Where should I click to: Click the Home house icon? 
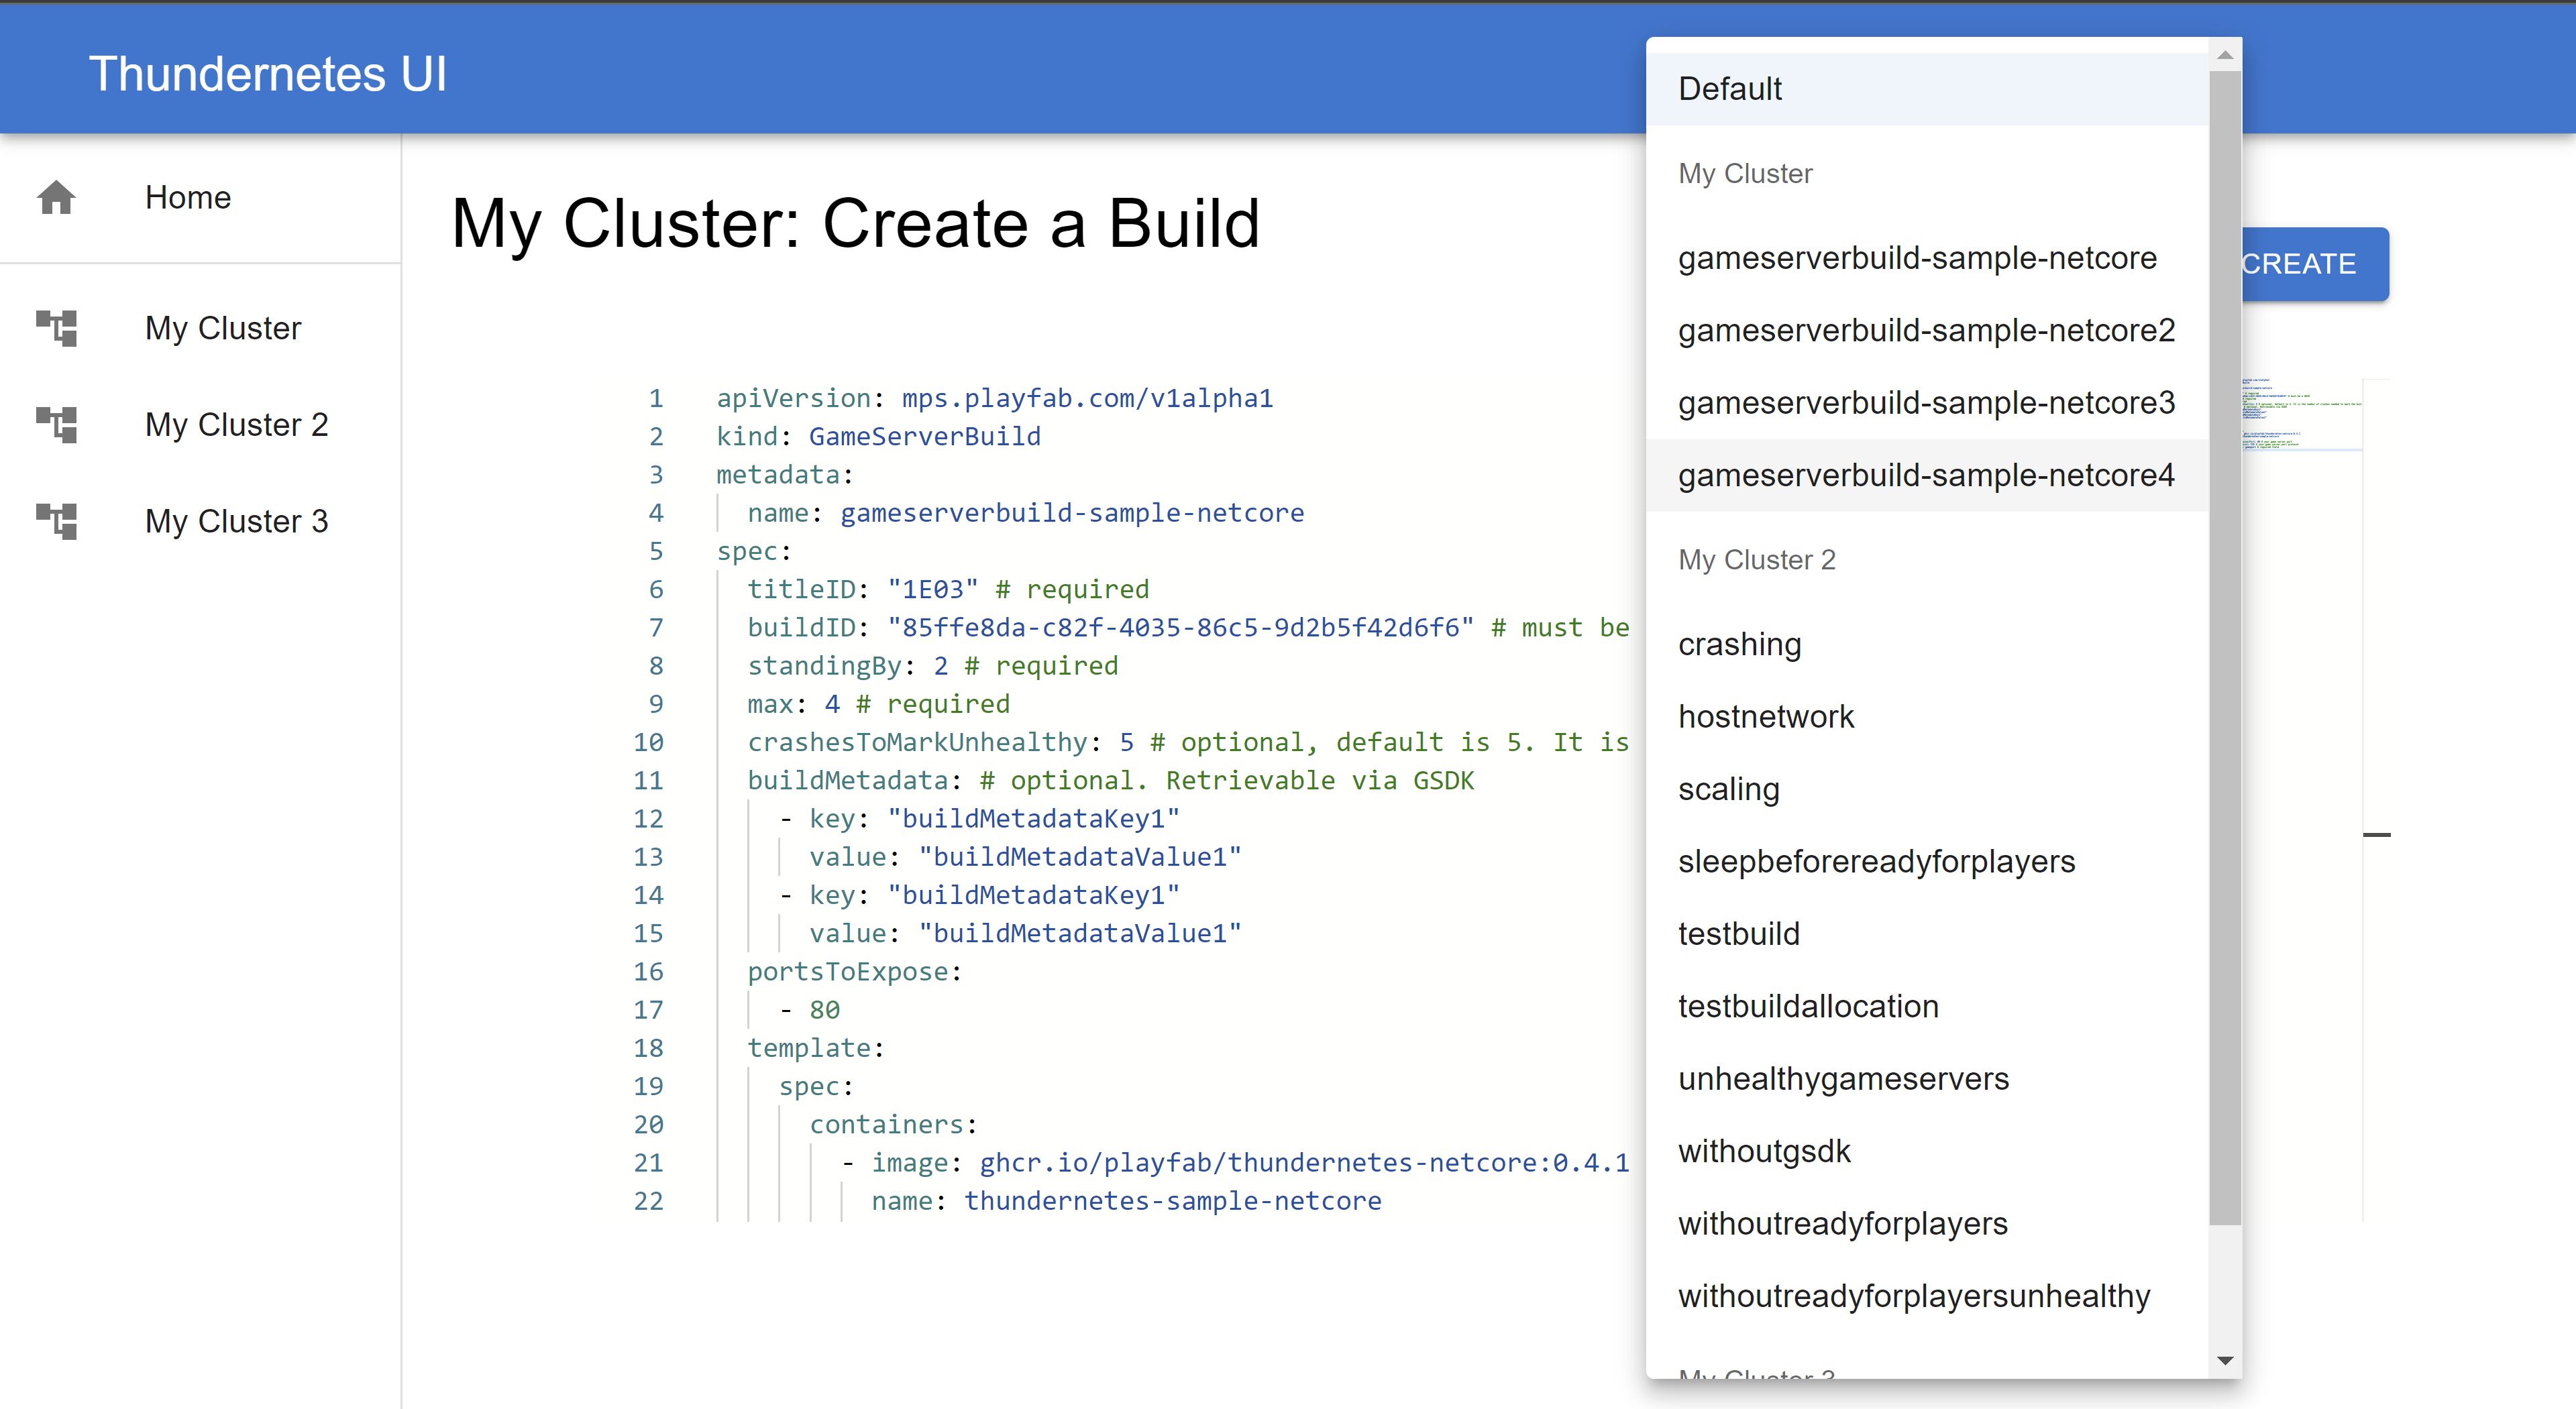[56, 197]
